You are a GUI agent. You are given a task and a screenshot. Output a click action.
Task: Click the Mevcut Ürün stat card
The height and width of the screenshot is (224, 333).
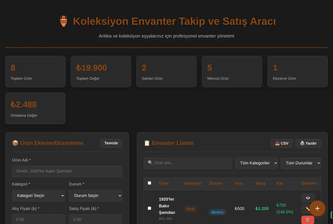point(232,72)
